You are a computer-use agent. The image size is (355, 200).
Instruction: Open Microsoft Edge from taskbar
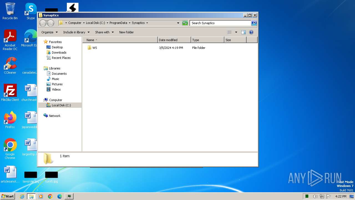pos(60,196)
